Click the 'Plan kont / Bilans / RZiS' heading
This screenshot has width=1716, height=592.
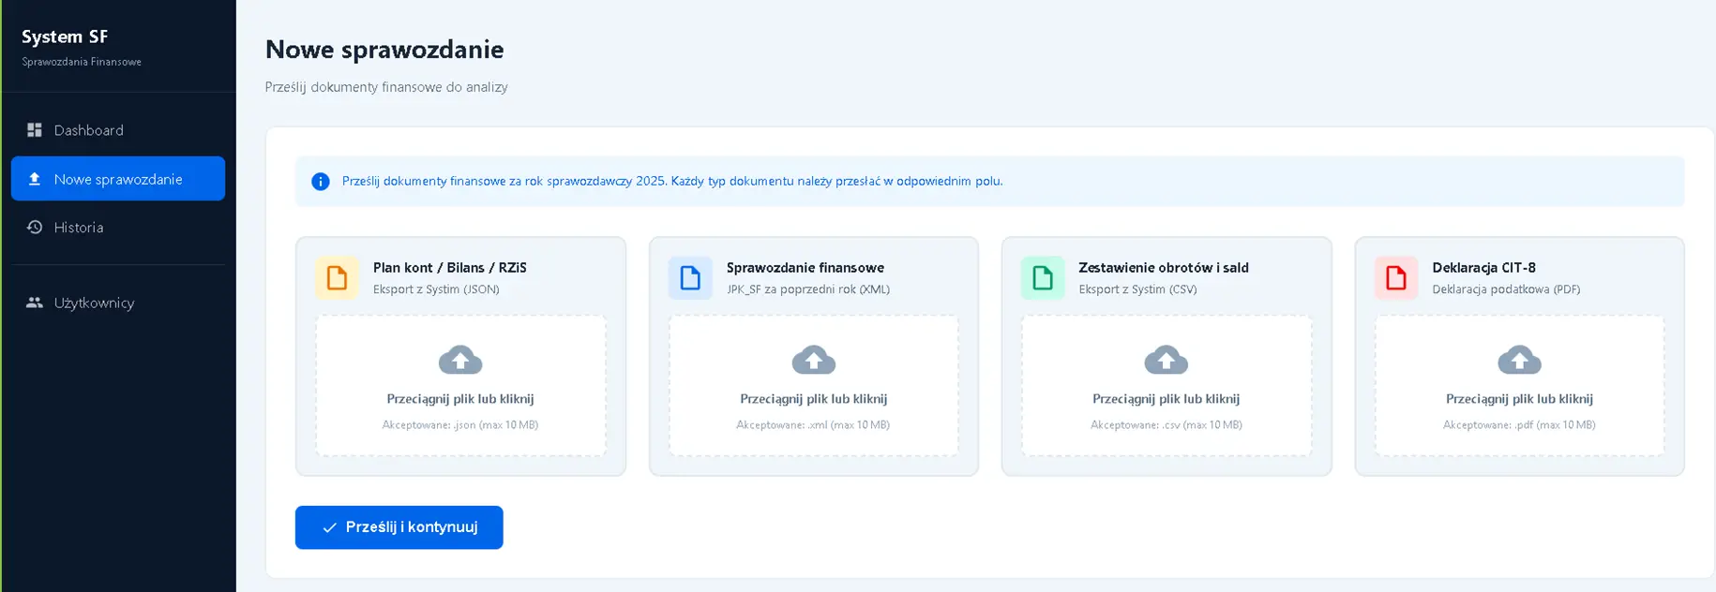pyautogui.click(x=450, y=268)
